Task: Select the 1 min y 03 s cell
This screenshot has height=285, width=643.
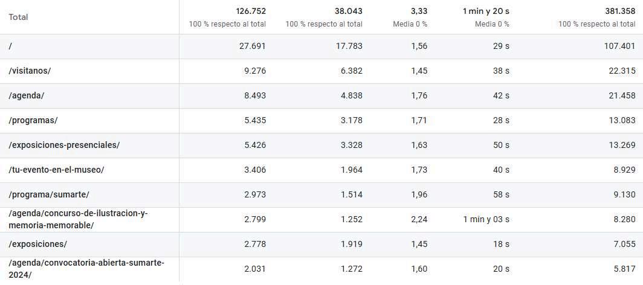Action: 487,219
